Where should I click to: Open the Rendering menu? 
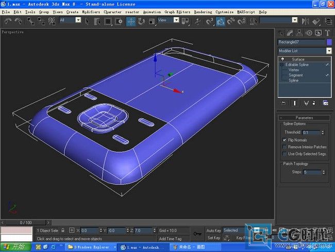click(203, 12)
